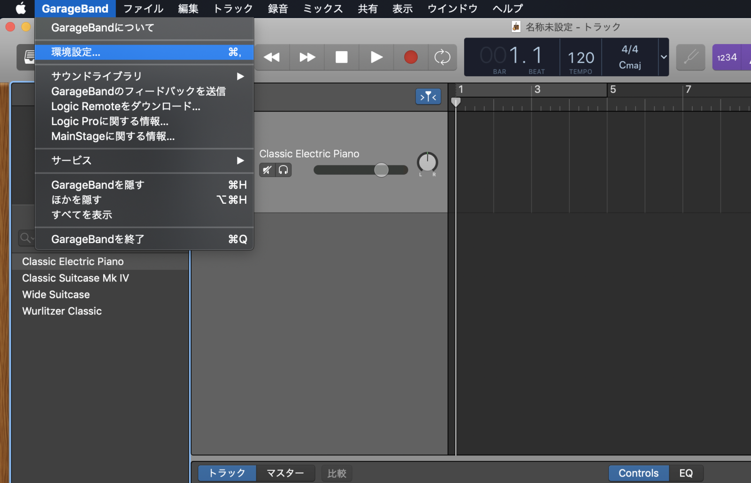The height and width of the screenshot is (483, 751).
Task: Select Wurlitzer Classic patch
Action: pos(100,311)
